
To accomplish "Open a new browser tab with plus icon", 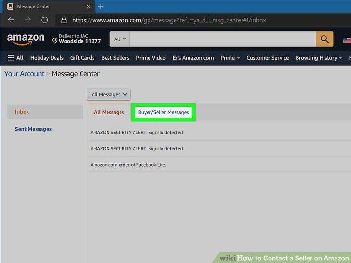I will click(x=101, y=6).
